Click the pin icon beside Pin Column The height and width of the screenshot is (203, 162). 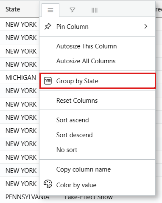pos(48,27)
